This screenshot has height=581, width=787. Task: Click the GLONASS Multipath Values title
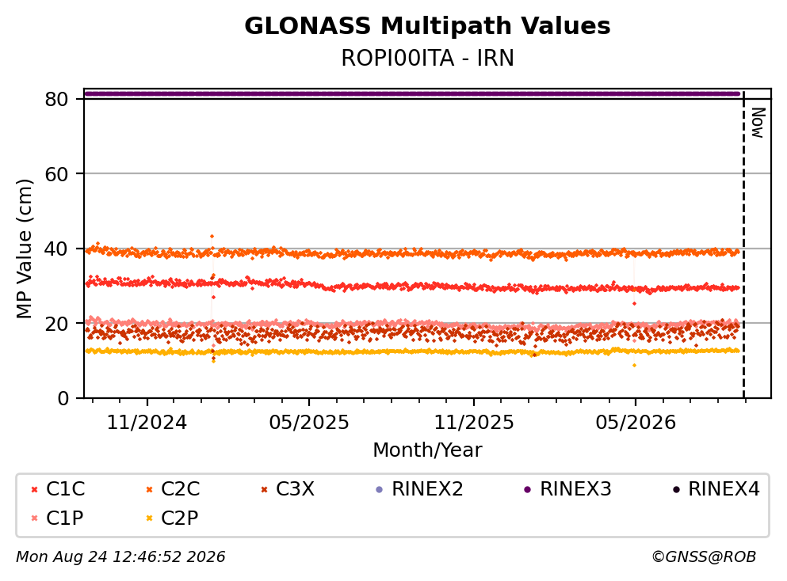[x=427, y=26]
